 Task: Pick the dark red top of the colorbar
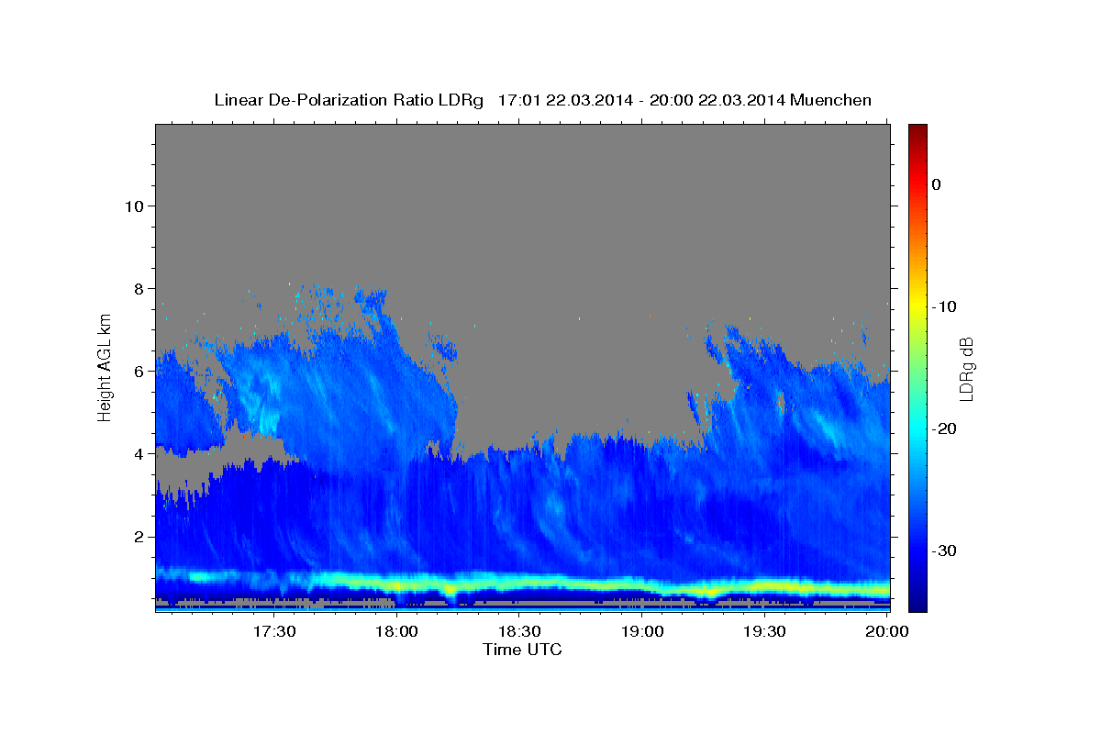click(x=917, y=134)
